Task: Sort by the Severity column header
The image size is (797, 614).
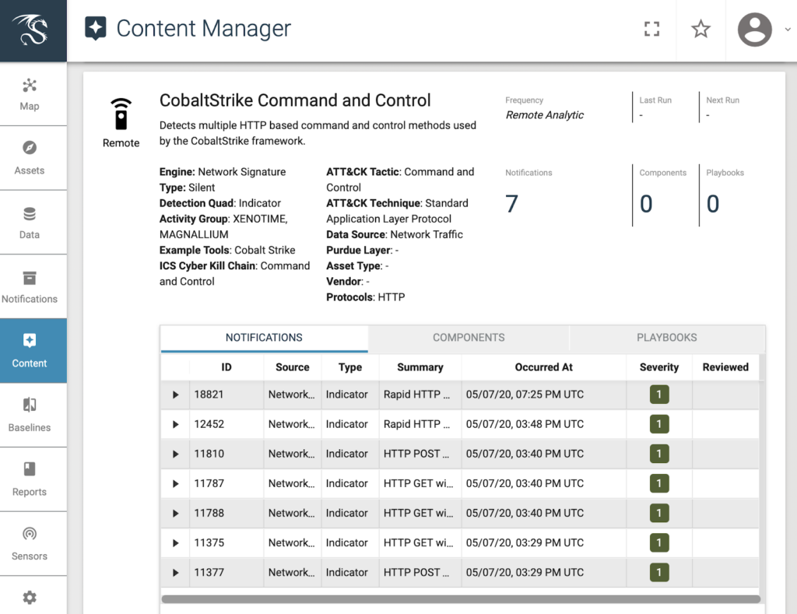Action: click(658, 367)
